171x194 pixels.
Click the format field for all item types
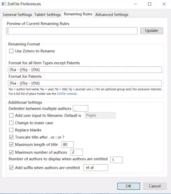[85, 70]
